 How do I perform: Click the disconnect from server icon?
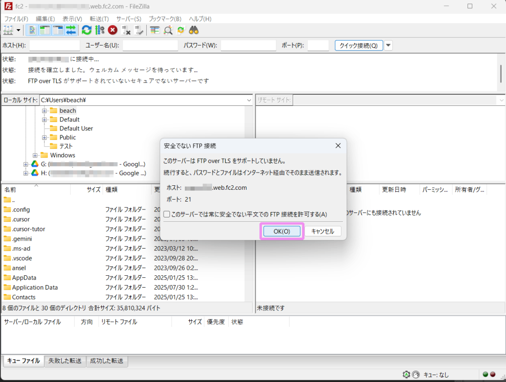pyautogui.click(x=126, y=30)
